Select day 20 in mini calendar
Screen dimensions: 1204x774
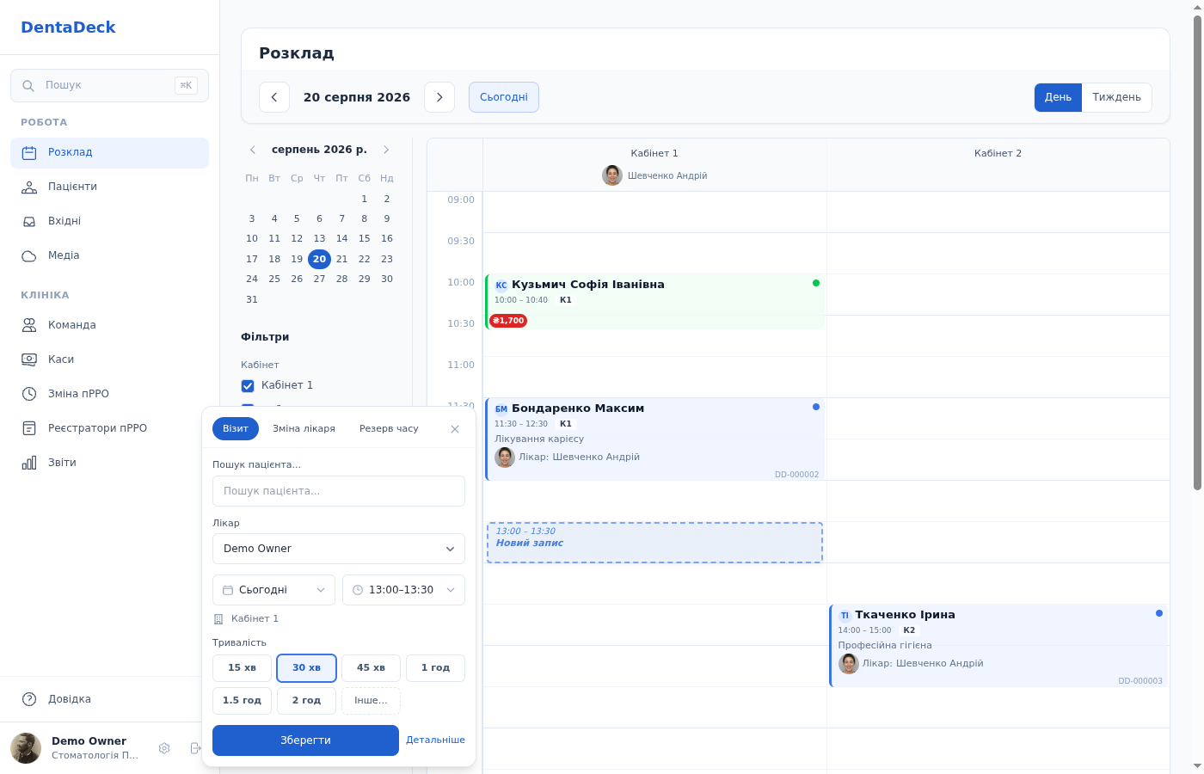pyautogui.click(x=319, y=259)
